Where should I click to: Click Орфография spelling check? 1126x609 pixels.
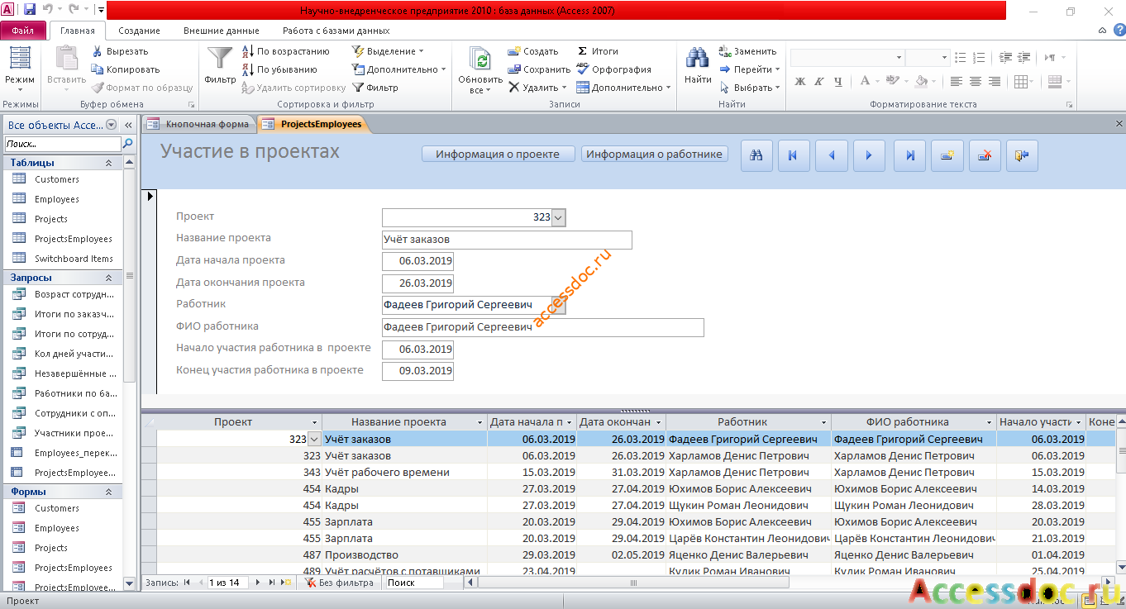pyautogui.click(x=614, y=69)
